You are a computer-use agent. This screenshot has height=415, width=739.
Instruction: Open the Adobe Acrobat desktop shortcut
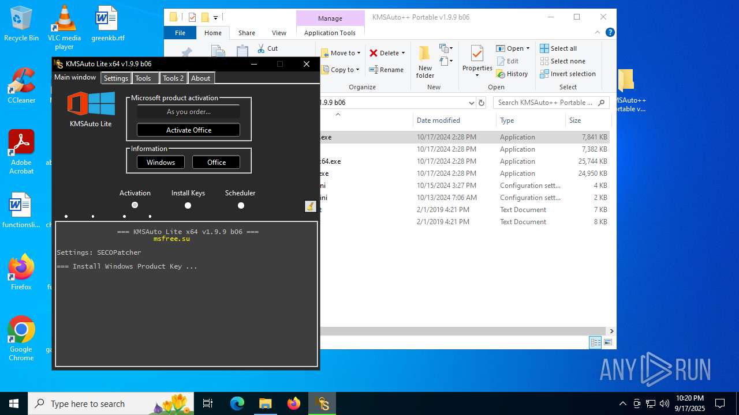click(x=21, y=152)
